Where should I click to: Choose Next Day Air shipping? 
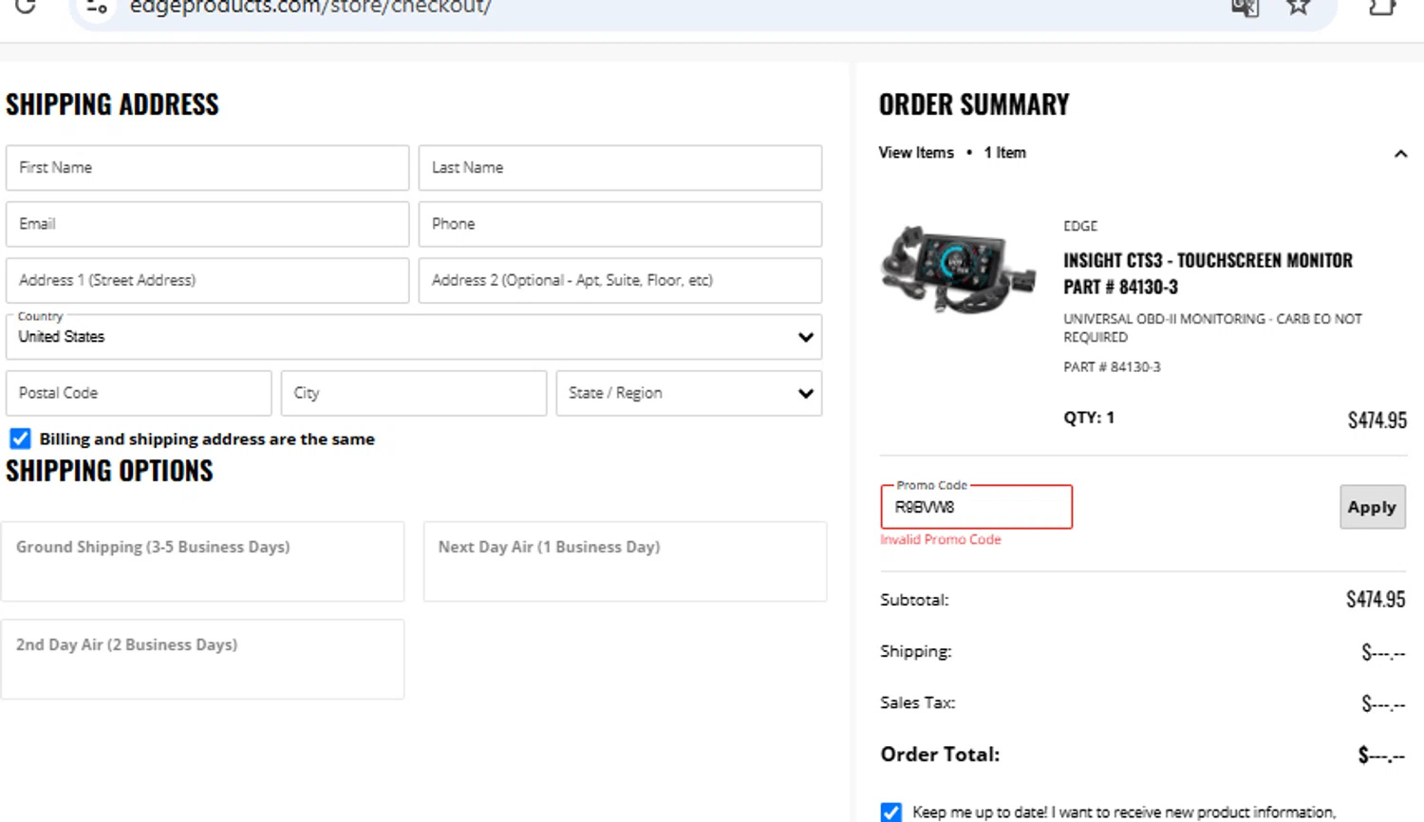tap(625, 561)
